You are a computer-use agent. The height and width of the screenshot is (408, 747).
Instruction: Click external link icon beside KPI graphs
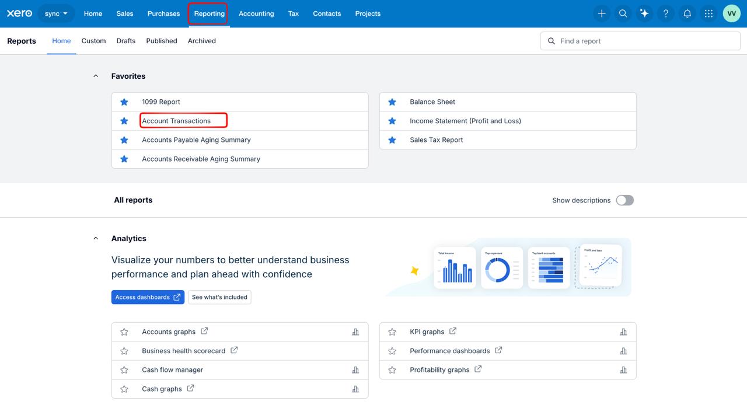click(453, 331)
